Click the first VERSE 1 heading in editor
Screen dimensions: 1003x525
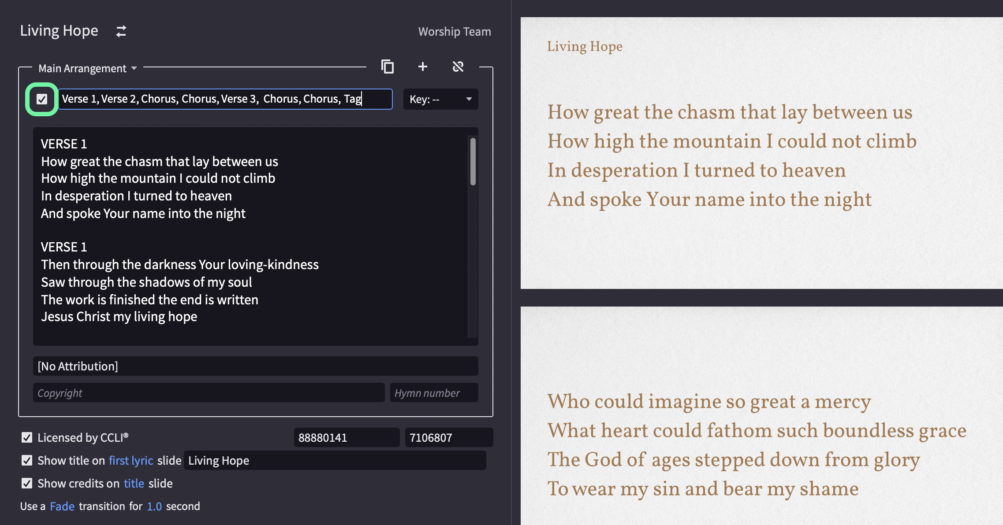click(x=64, y=144)
